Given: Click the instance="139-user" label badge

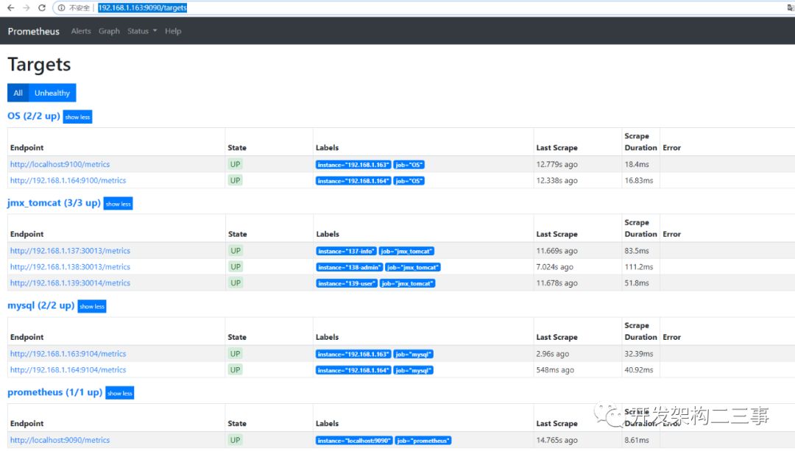Looking at the screenshot, I should [x=347, y=284].
